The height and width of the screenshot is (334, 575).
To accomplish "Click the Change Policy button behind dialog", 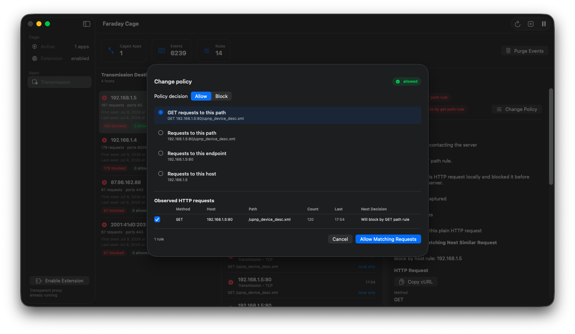I will coord(517,109).
